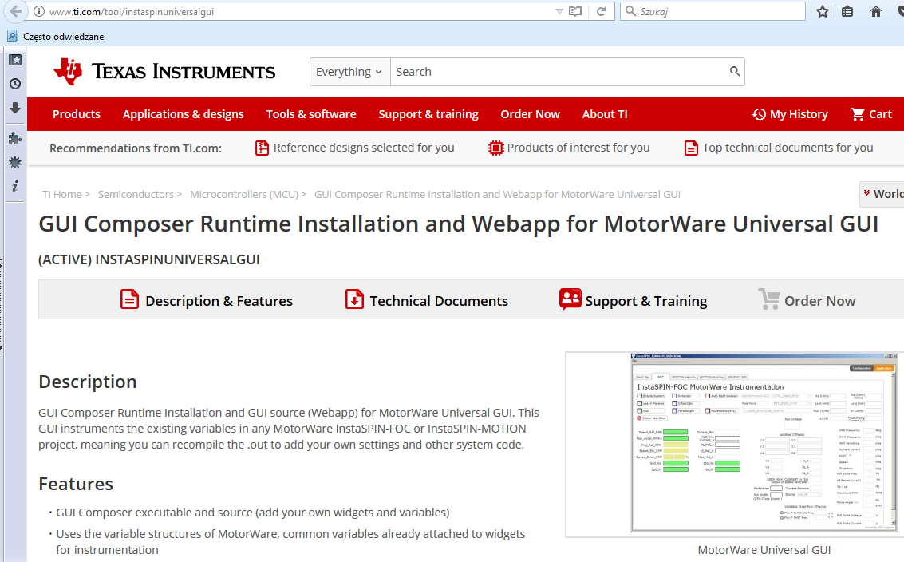Open Applications & designs menu
This screenshot has height=562, width=904.
point(183,114)
